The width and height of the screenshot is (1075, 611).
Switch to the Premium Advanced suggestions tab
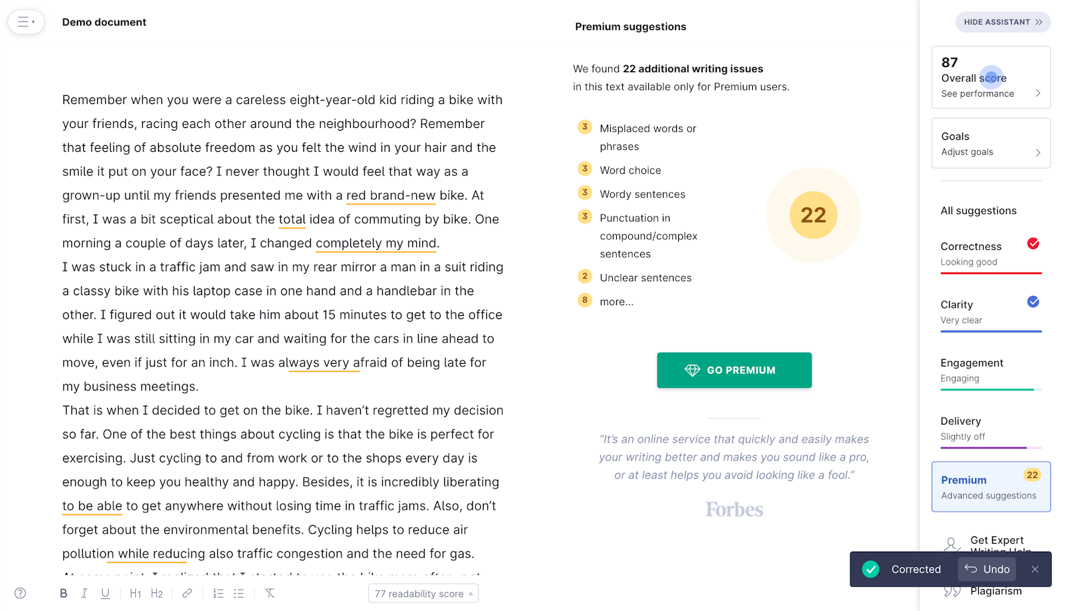(x=990, y=486)
